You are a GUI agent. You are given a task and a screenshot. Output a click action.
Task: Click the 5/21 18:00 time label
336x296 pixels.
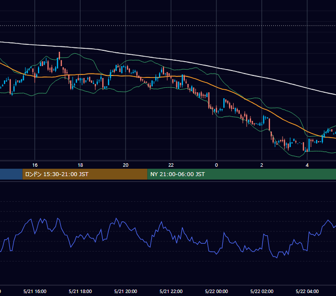pyautogui.click(x=80, y=291)
